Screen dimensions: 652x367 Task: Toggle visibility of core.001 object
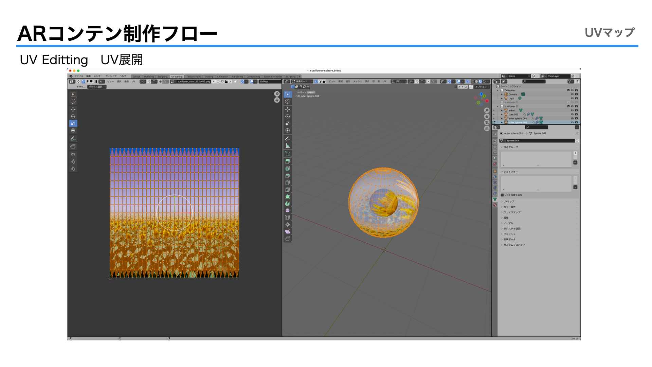(x=572, y=114)
